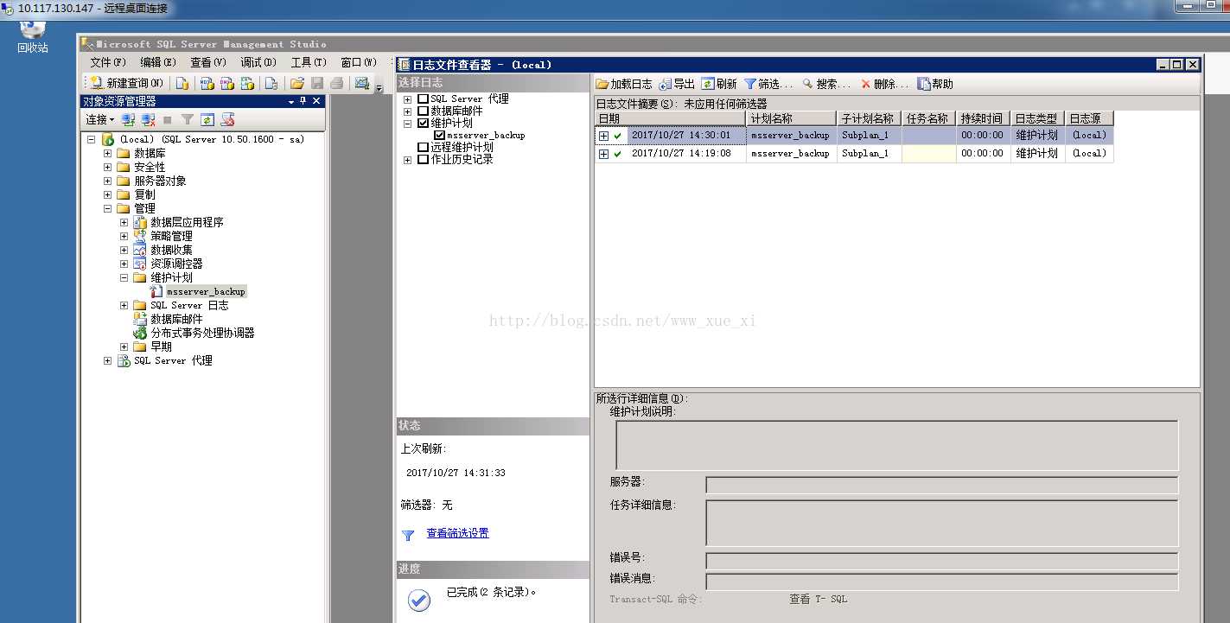Viewport: 1230px width, 623px height.
Task: Check the SQL Server 代理 log checkbox
Action: click(423, 99)
